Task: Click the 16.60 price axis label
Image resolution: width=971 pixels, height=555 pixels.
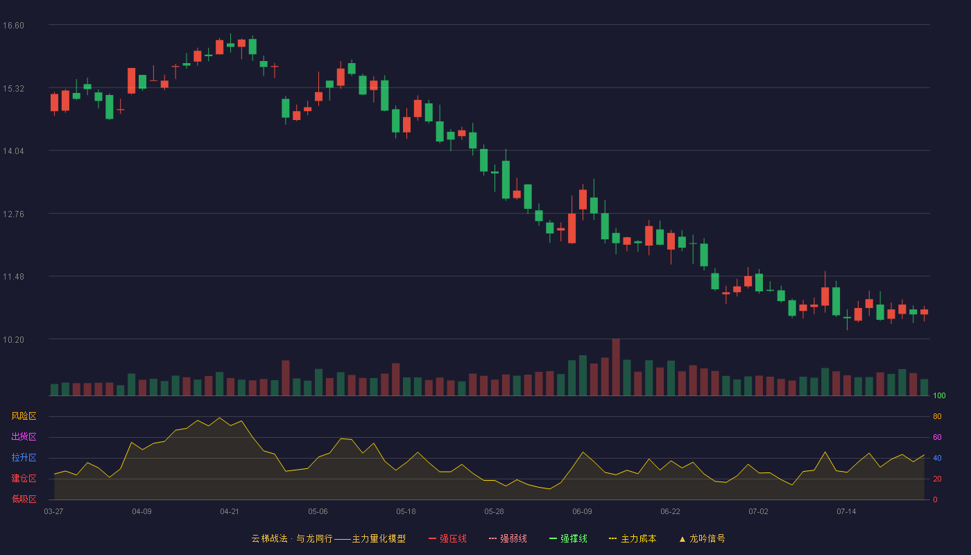Action: click(13, 25)
